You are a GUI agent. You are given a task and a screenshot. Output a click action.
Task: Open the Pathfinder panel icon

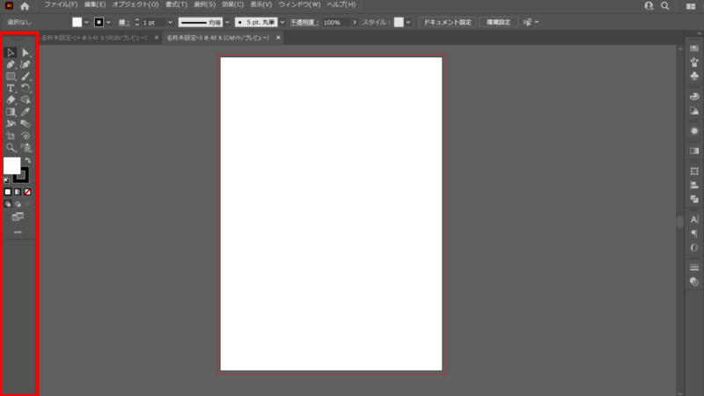(694, 199)
